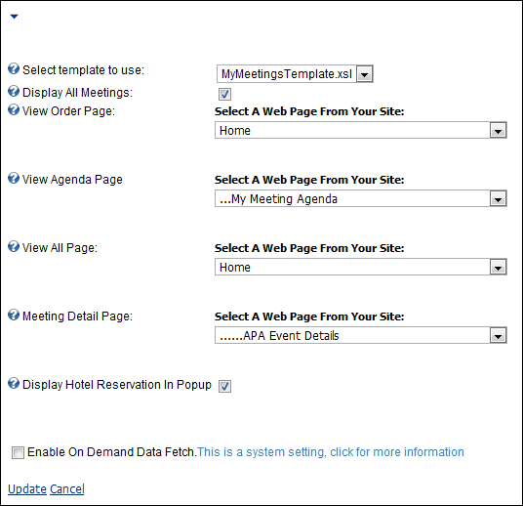Screen dimensions: 523x506
Task: Enable On Demand Data Fetch checkbox
Action: pyautogui.click(x=18, y=453)
